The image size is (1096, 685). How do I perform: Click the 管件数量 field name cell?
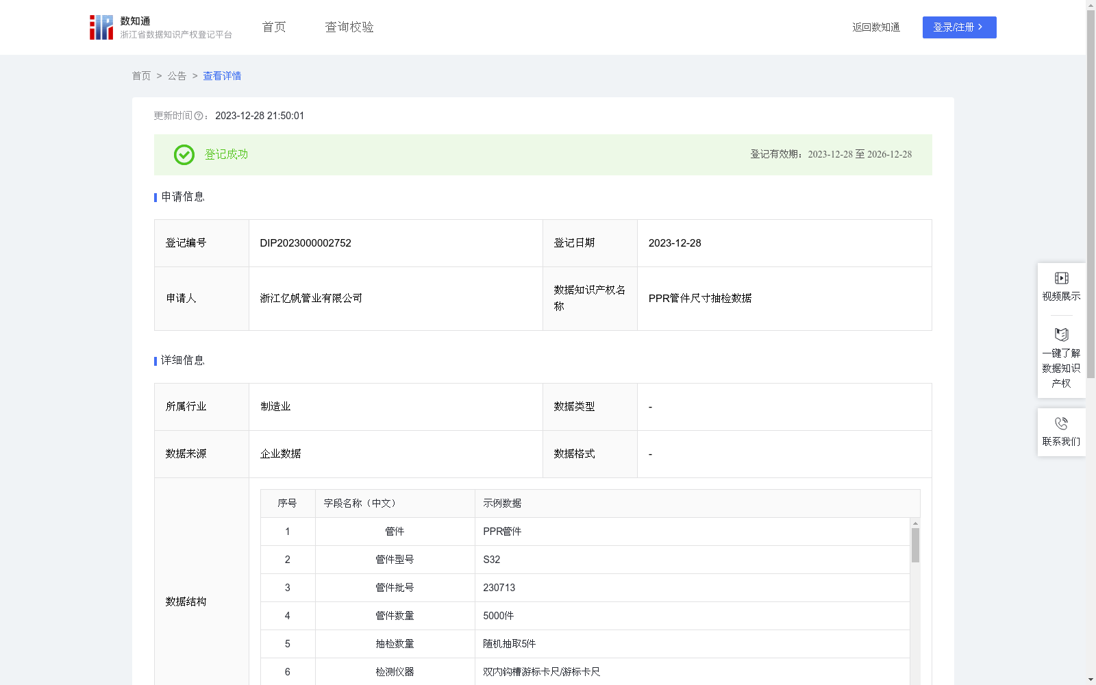(x=395, y=616)
